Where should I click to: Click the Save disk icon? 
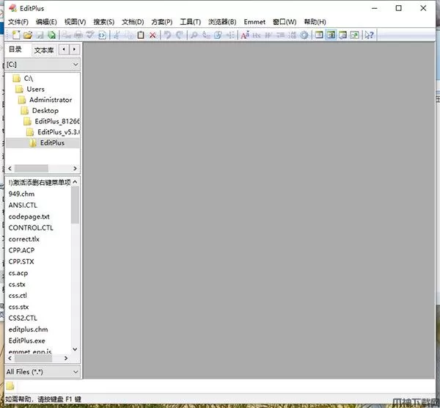point(40,35)
